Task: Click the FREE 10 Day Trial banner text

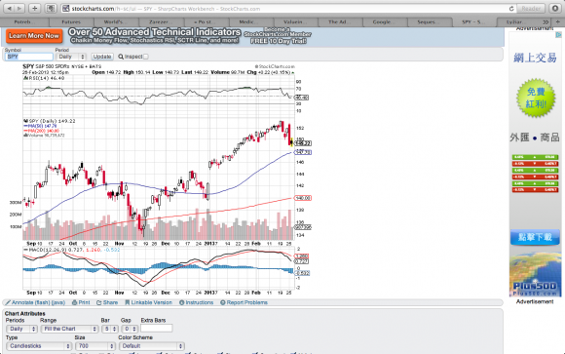Action: pyautogui.click(x=279, y=41)
